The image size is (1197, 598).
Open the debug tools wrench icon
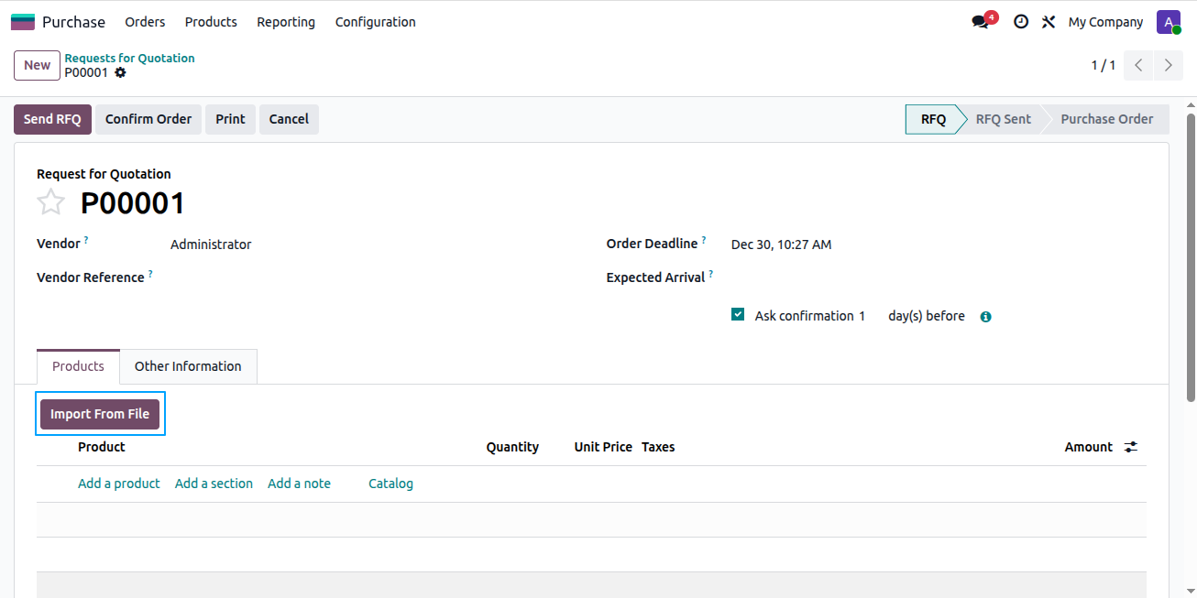click(1049, 22)
